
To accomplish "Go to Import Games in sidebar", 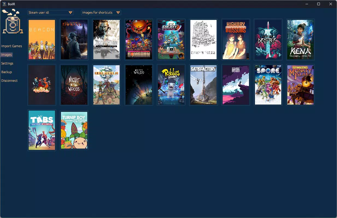I will (x=11, y=46).
